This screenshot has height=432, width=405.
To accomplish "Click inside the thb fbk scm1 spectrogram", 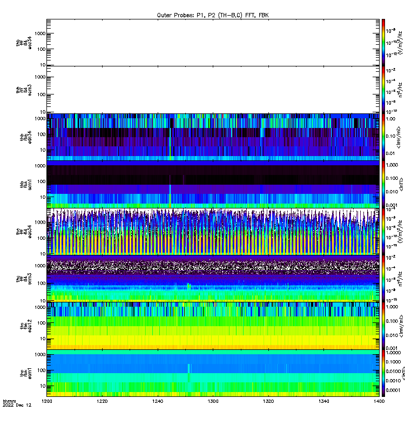I will tap(213, 184).
